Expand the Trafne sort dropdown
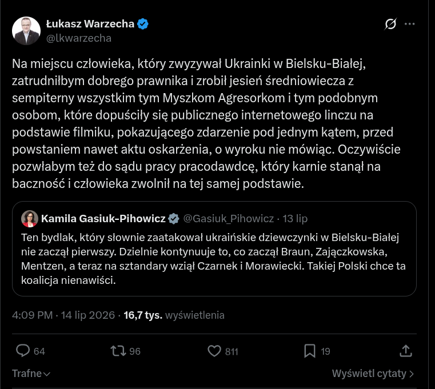The height and width of the screenshot is (389, 435). [31, 374]
